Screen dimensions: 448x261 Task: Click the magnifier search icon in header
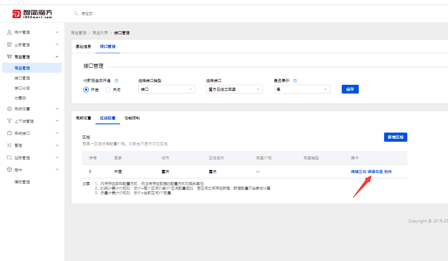pyautogui.click(x=76, y=13)
